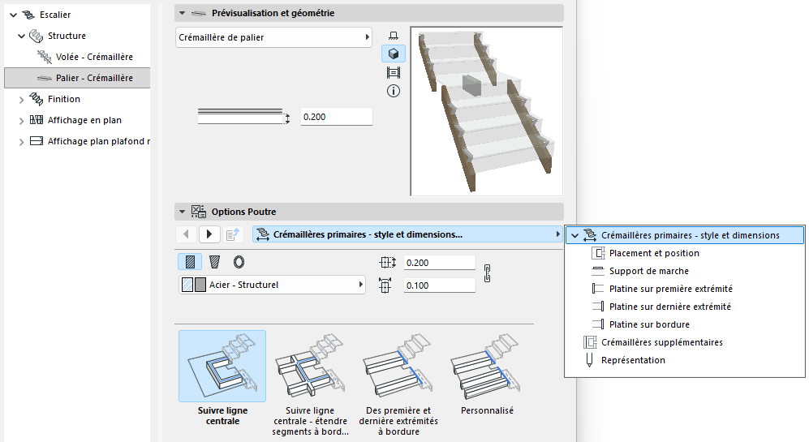Go to previous options page
This screenshot has height=442, width=809.
coord(187,234)
